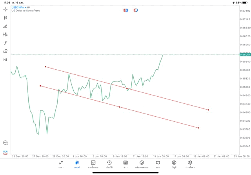251x175 pixels.
Task: Tap the circular one-click trading icon
Action: coord(136,10)
